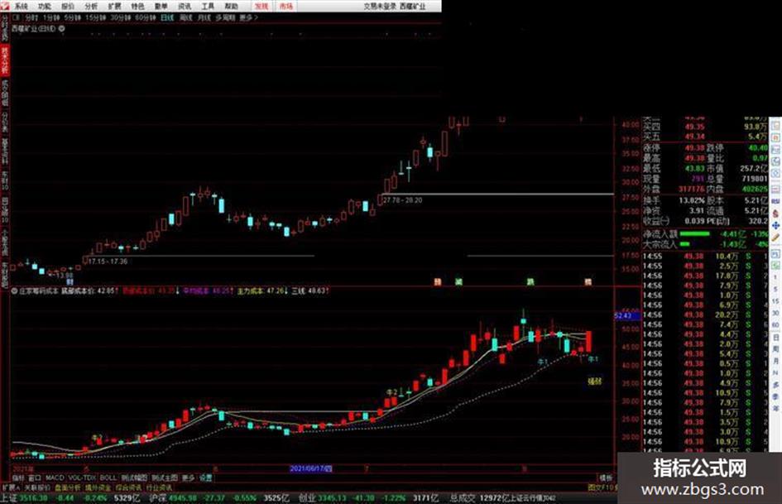Open the 系统 menu

[21, 7]
